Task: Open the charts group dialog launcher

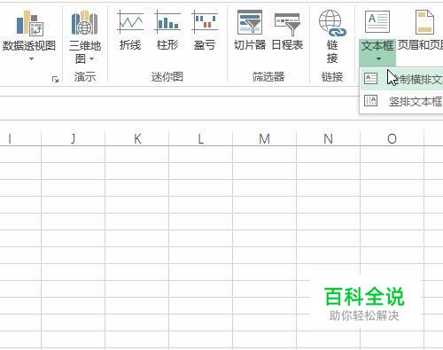Action: click(55, 79)
